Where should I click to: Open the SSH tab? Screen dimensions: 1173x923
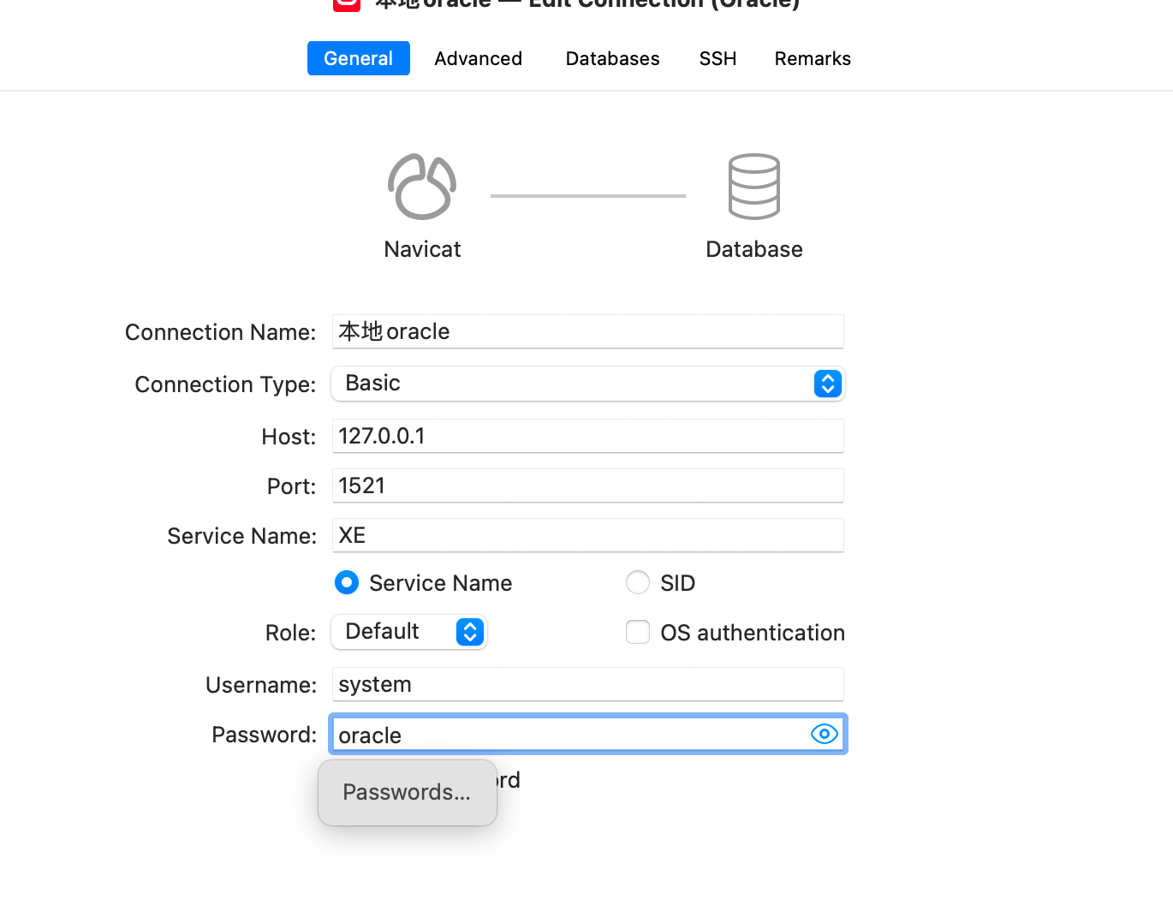point(717,58)
